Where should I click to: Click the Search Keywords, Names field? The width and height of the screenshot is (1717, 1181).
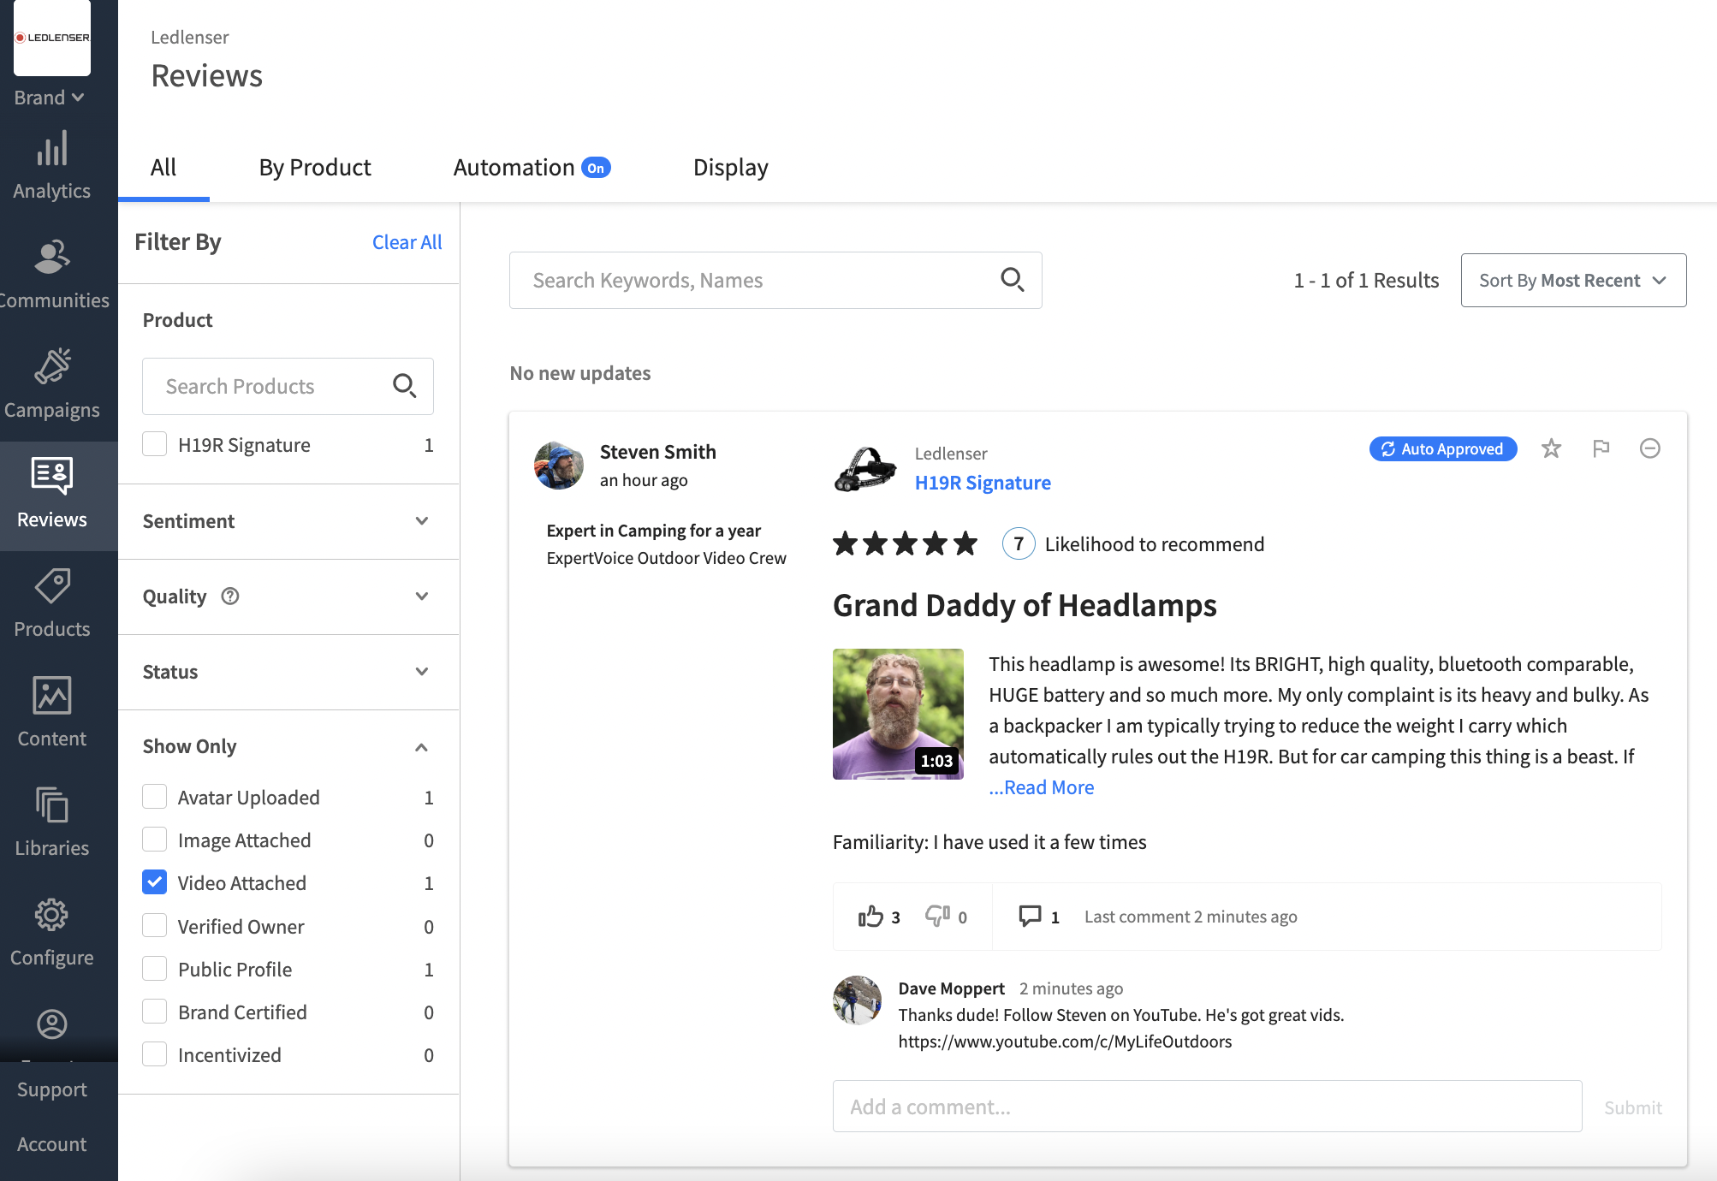coord(775,280)
